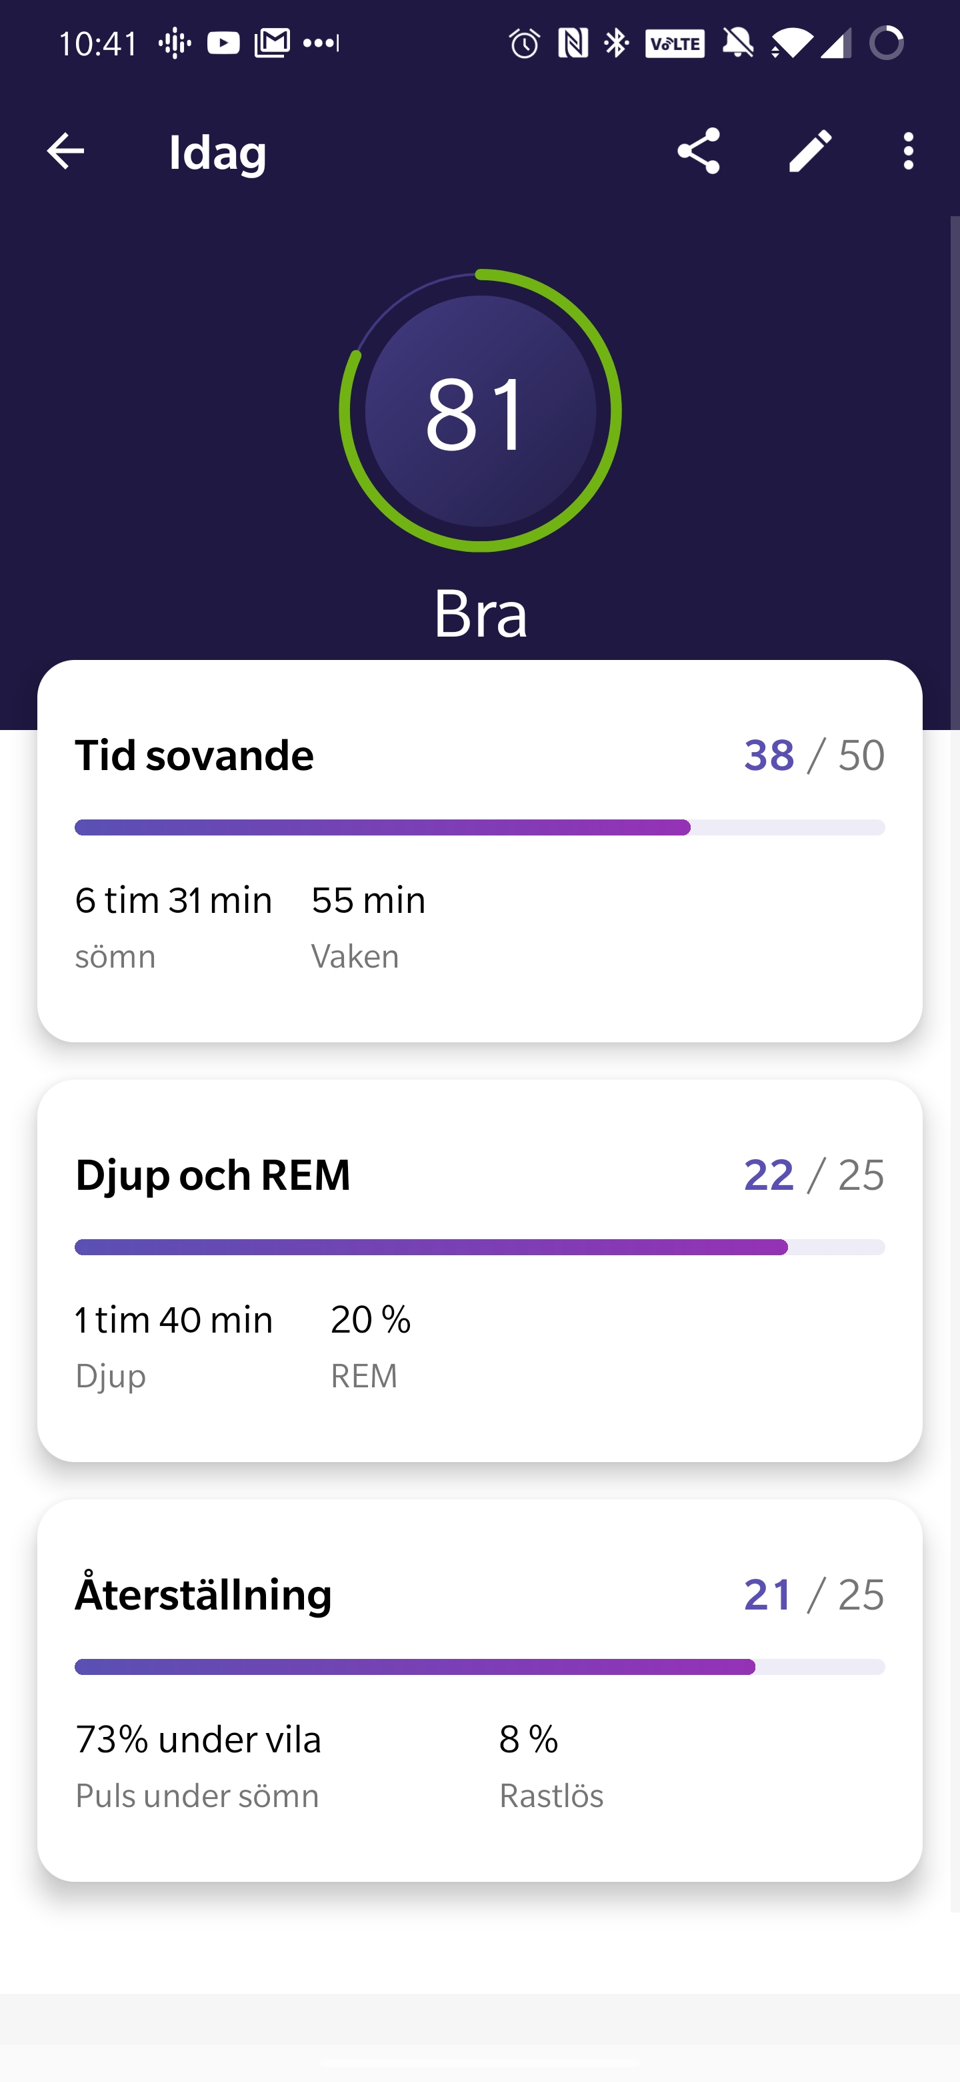The image size is (960, 2082).
Task: Tap the Djup och REM progress bar
Action: pos(479,1247)
